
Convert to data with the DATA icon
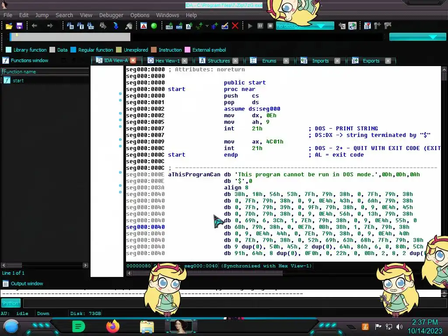click(x=179, y=26)
